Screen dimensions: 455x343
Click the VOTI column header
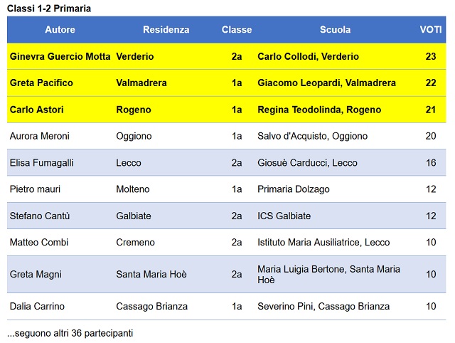point(431,30)
